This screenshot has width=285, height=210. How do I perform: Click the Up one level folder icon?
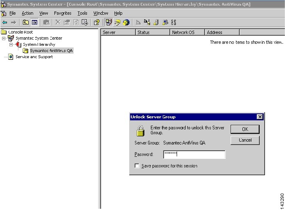(x=25, y=23)
